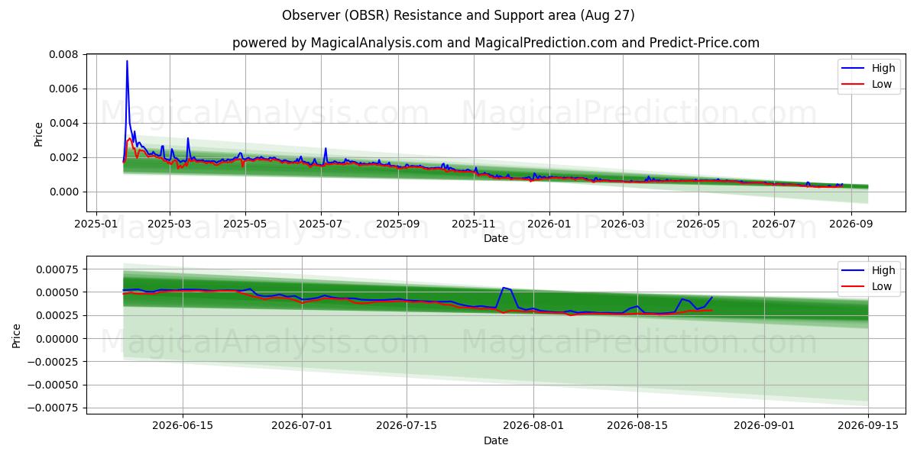Click the top chart 'Price' axis label

click(39, 133)
